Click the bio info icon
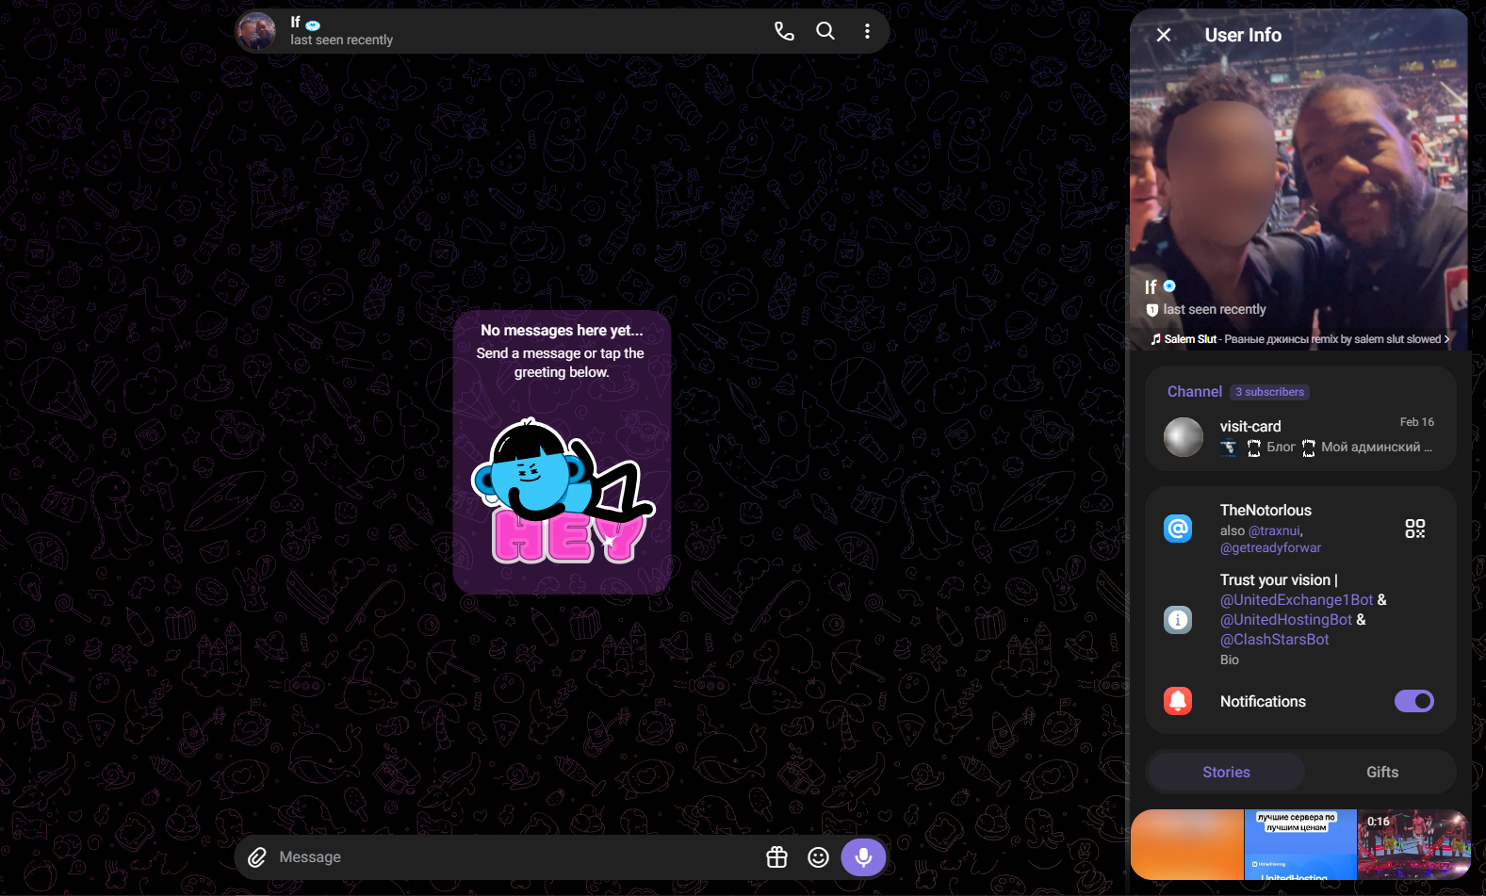Viewport: 1486px width, 896px height. click(1178, 619)
